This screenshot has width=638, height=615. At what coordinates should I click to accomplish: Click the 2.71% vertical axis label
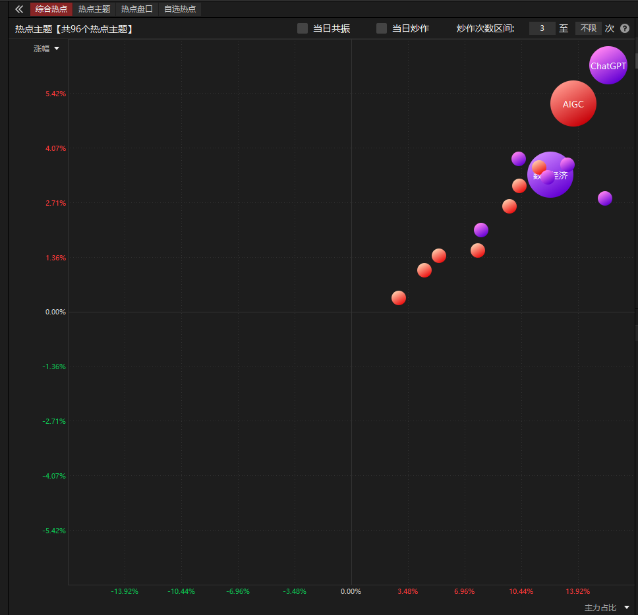pos(55,203)
